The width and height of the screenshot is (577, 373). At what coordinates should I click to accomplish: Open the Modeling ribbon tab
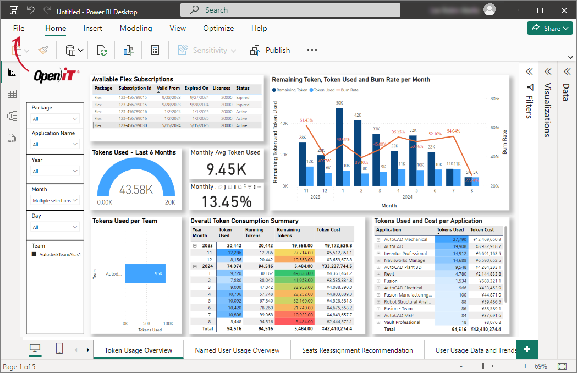136,28
